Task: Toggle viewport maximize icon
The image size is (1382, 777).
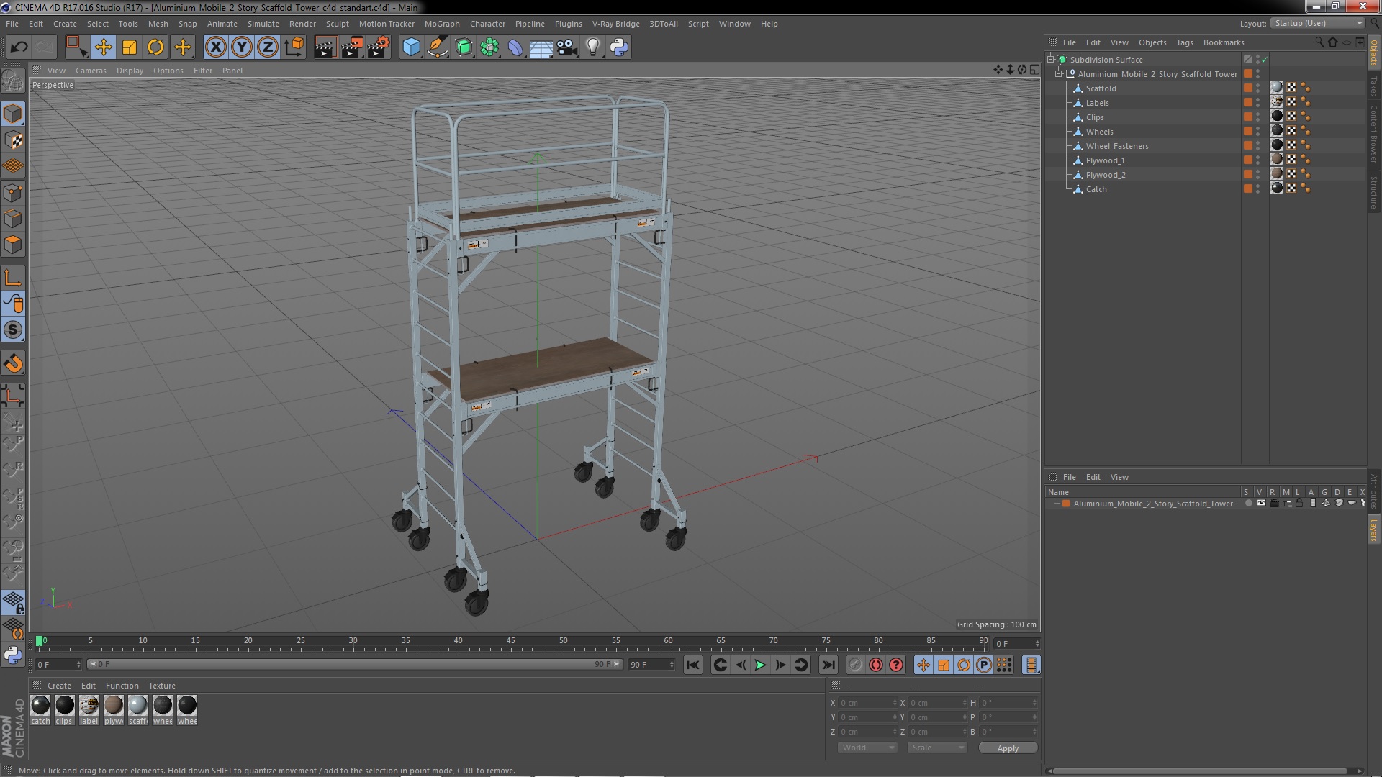Action: [x=1034, y=70]
